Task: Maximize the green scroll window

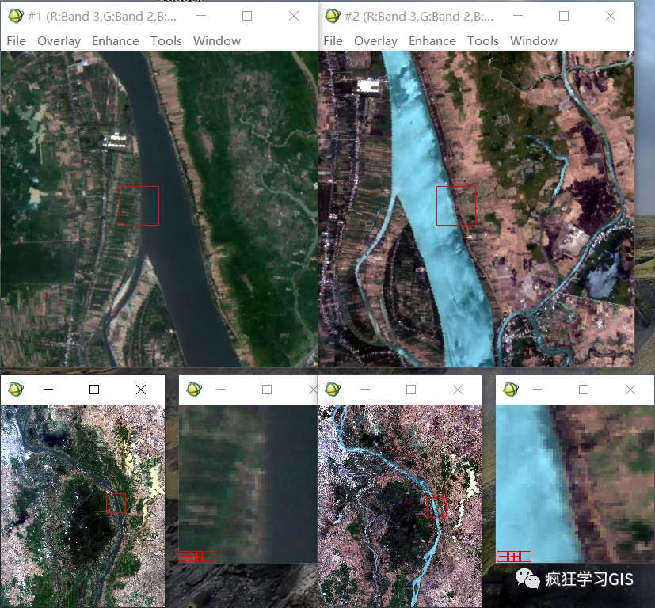Action: point(94,389)
